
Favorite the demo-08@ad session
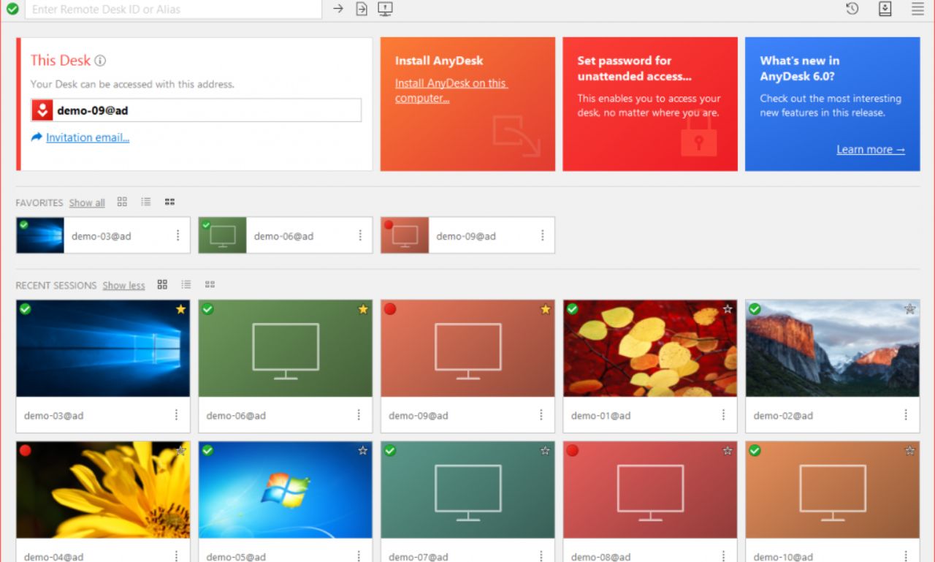728,451
